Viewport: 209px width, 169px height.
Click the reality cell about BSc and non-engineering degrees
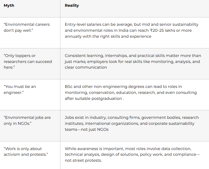tap(131, 92)
